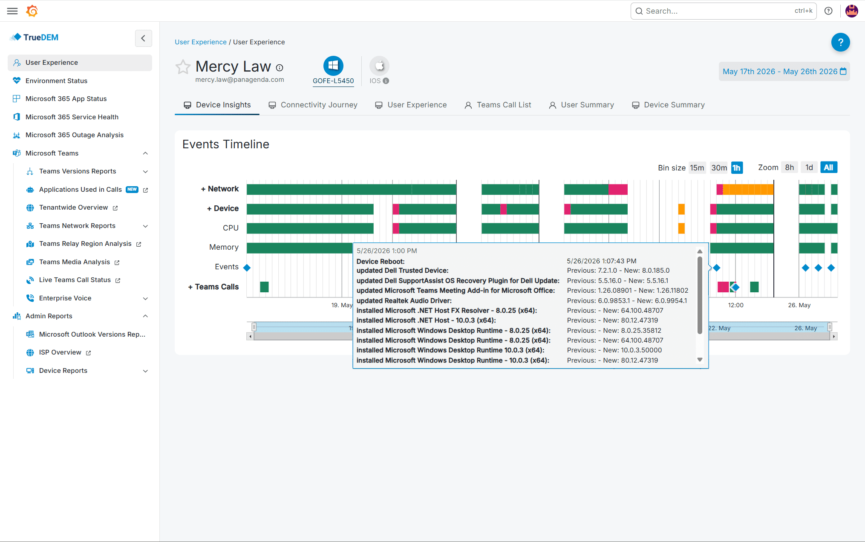Image resolution: width=865 pixels, height=542 pixels.
Task: Click the Microsoft 365 Service Health icon
Action: pyautogui.click(x=17, y=117)
